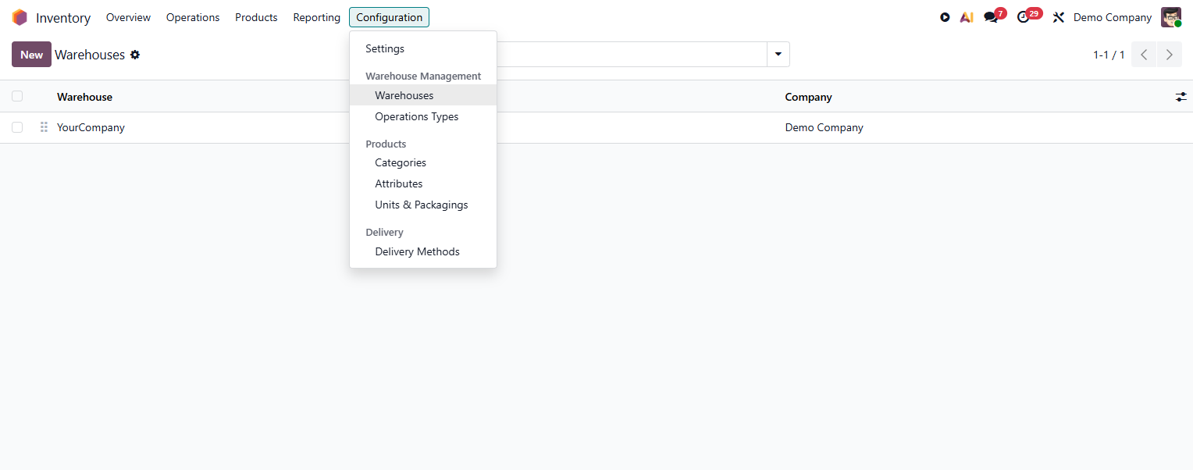Expand the search options dropdown arrow
This screenshot has height=470, width=1193.
[778, 55]
